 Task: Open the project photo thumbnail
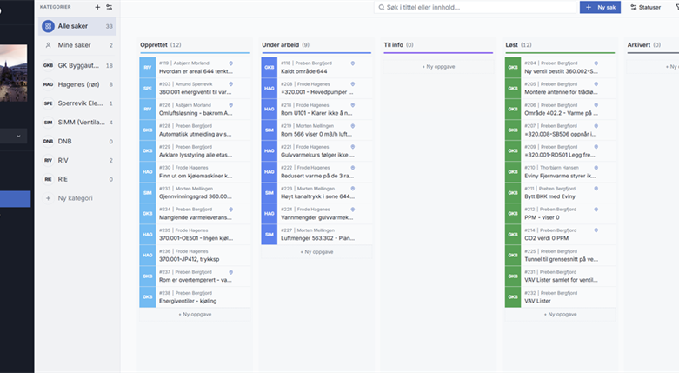(13, 73)
